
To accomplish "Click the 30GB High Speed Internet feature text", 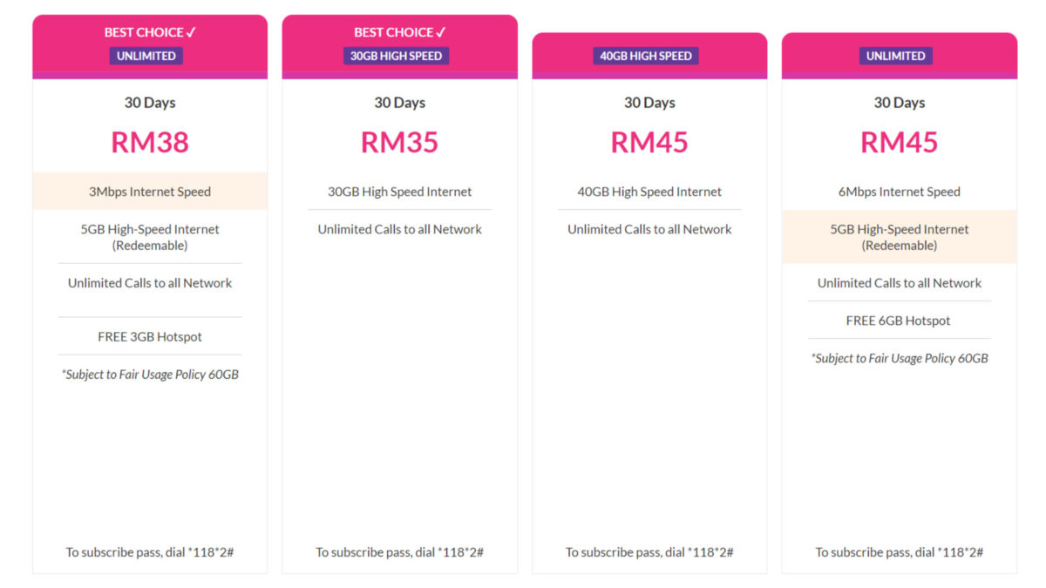I will (x=399, y=192).
